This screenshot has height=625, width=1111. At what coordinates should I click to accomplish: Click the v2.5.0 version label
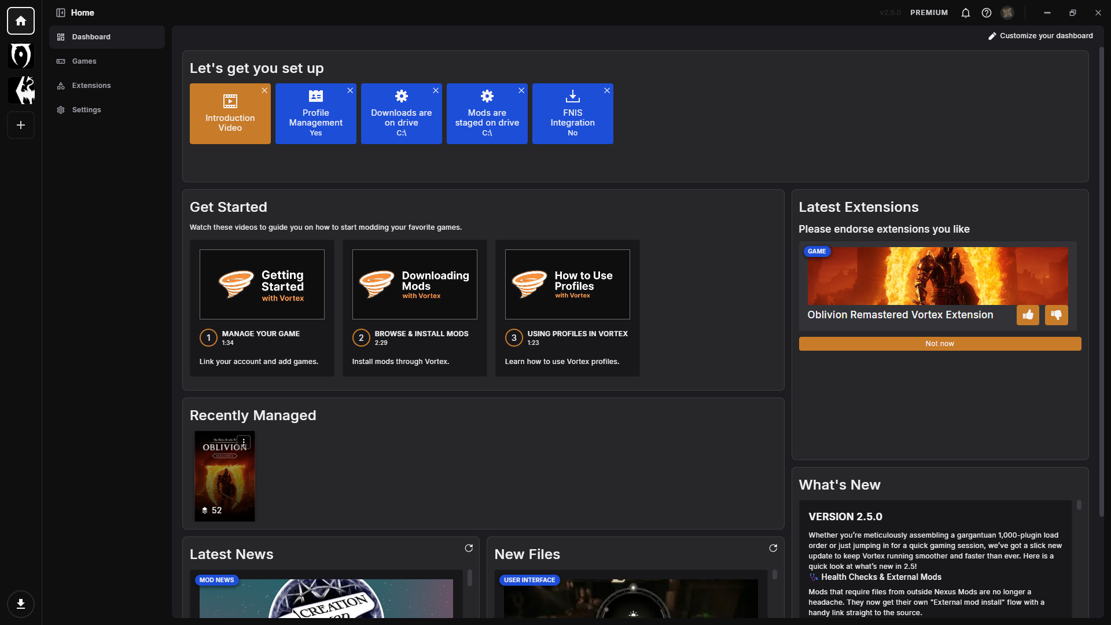coord(890,13)
